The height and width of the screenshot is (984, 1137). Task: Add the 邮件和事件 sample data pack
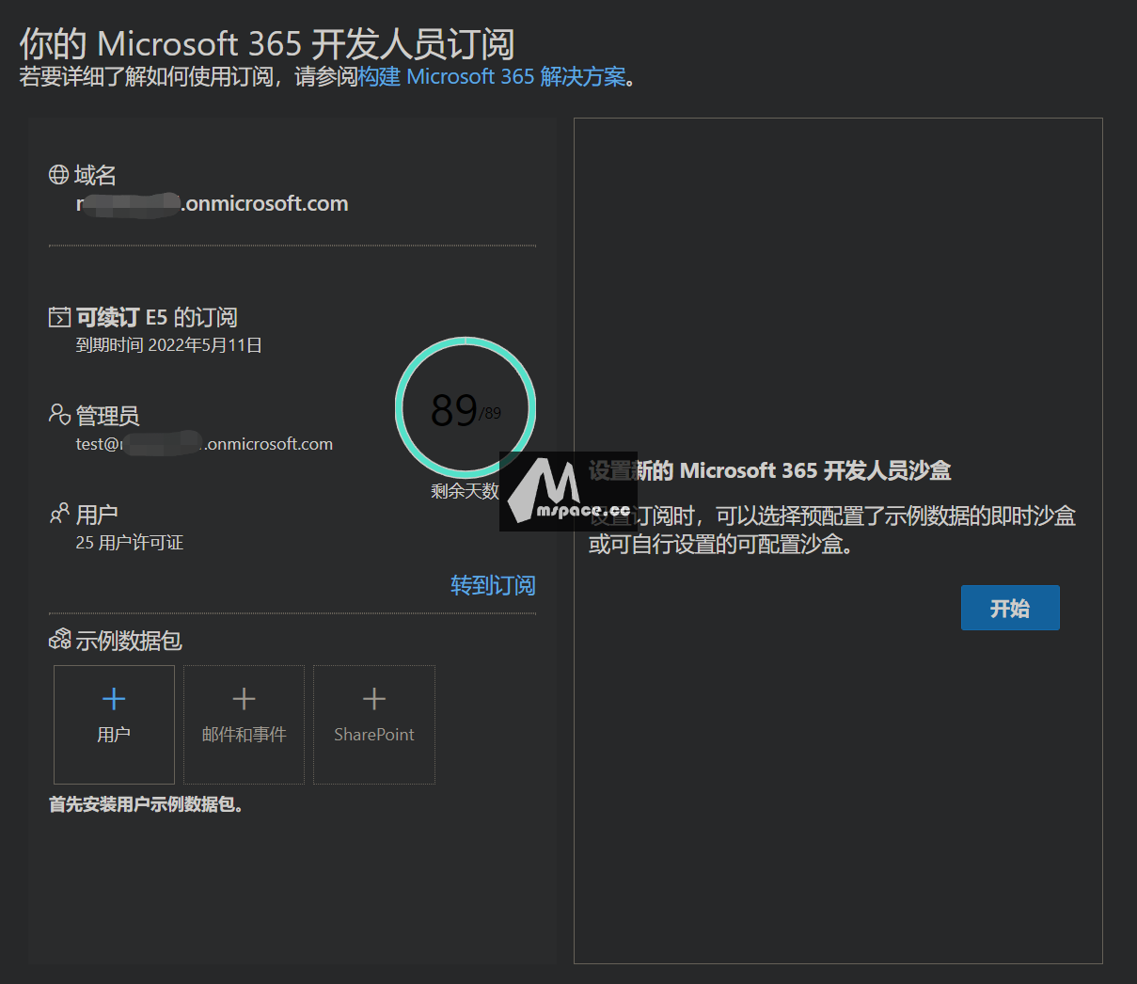coord(244,724)
